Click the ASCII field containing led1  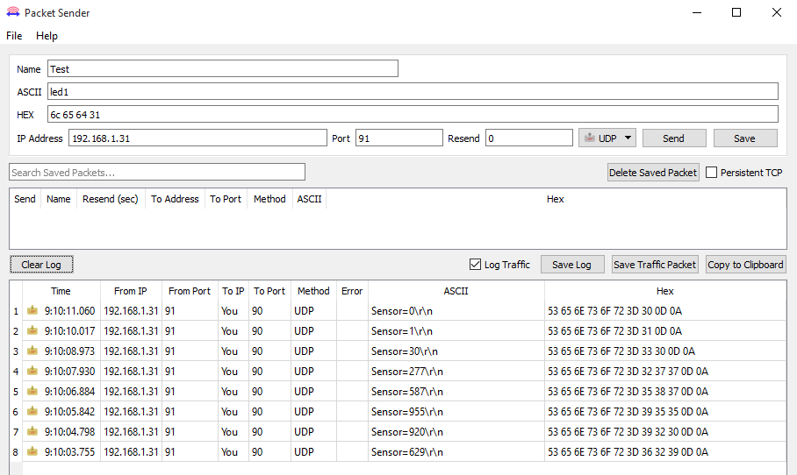click(x=413, y=91)
